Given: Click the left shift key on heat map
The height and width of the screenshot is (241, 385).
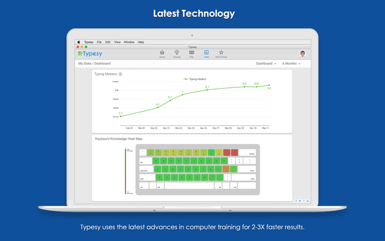Looking at the screenshot, I should [x=147, y=177].
